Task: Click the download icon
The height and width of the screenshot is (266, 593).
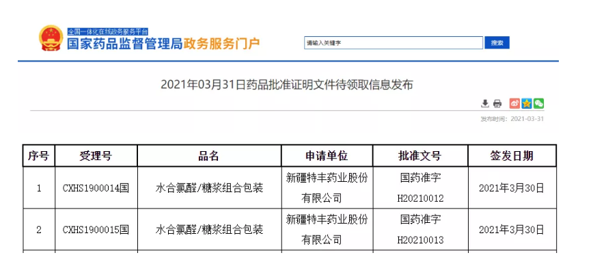Action: click(485, 103)
